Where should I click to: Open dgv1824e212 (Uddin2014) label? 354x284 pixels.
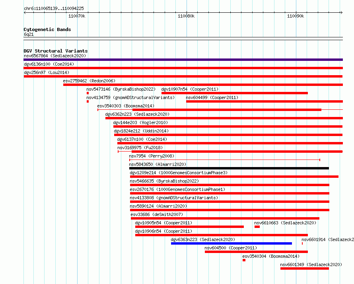coord(141,131)
